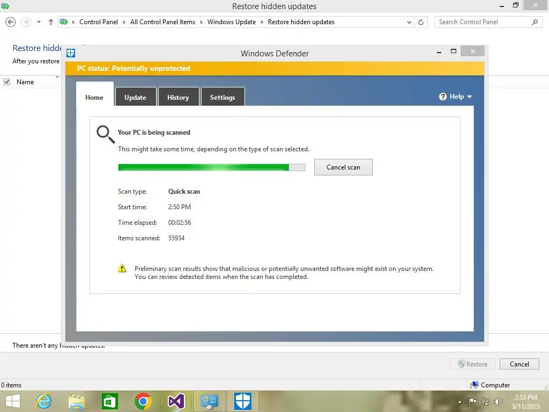Click the search magnifier in Control Panel

(x=535, y=22)
